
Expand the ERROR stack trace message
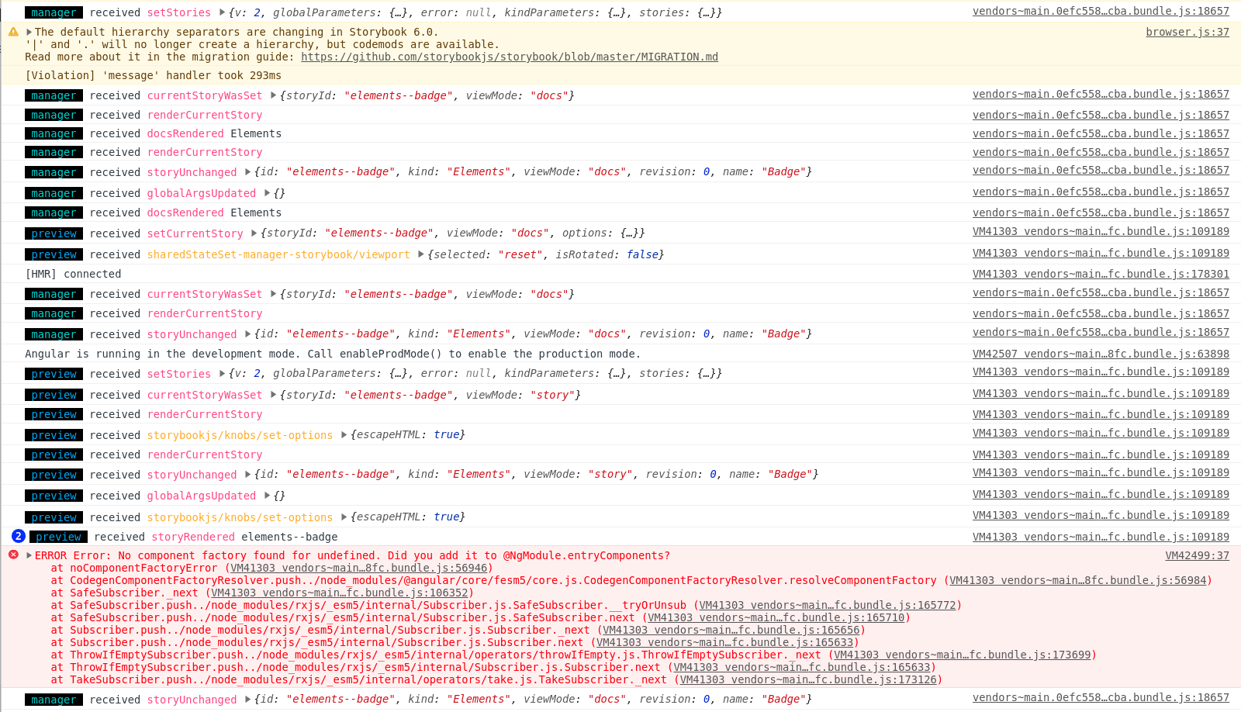[x=28, y=555]
